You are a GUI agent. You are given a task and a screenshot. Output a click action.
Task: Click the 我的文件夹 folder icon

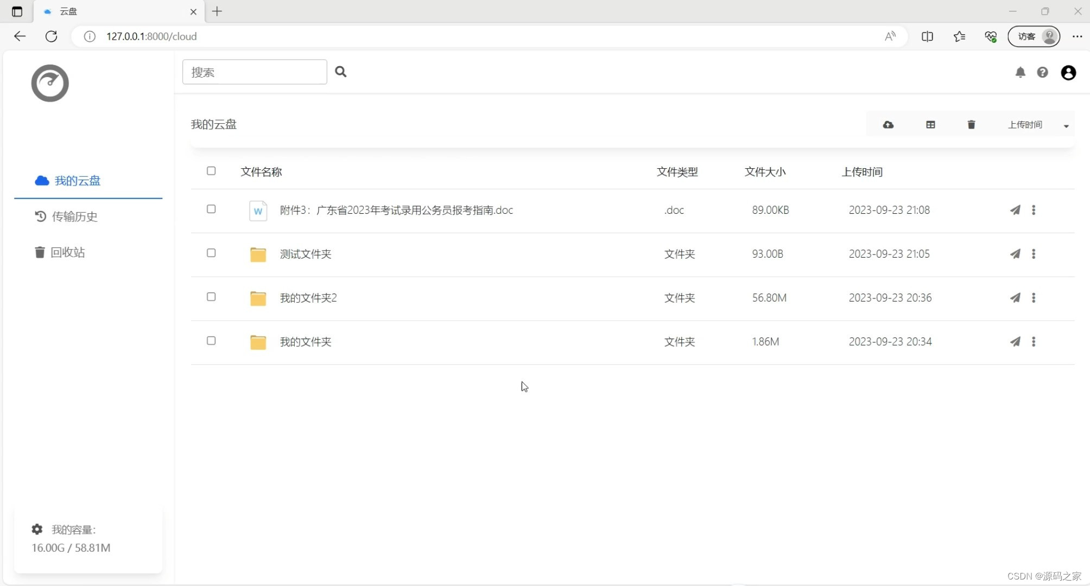258,342
